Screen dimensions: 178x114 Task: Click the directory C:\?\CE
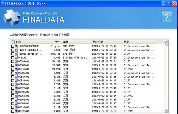[x=128, y=111]
